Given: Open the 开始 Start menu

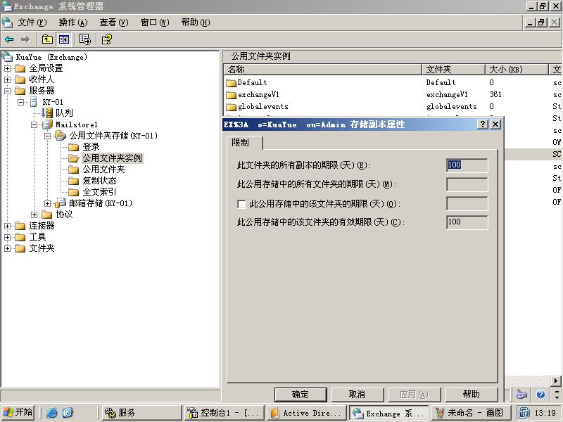Looking at the screenshot, I should [x=18, y=412].
